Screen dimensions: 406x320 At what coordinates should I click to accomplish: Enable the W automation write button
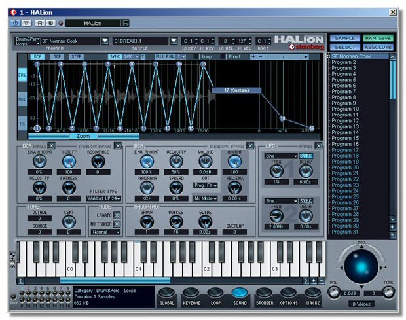coord(50,23)
